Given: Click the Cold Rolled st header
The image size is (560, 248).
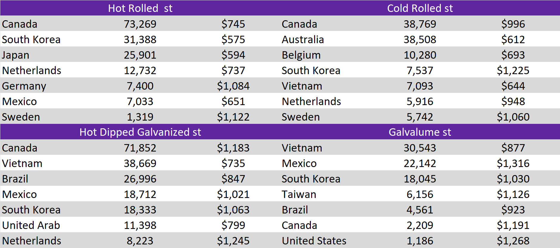Looking at the screenshot, I should (x=420, y=8).
